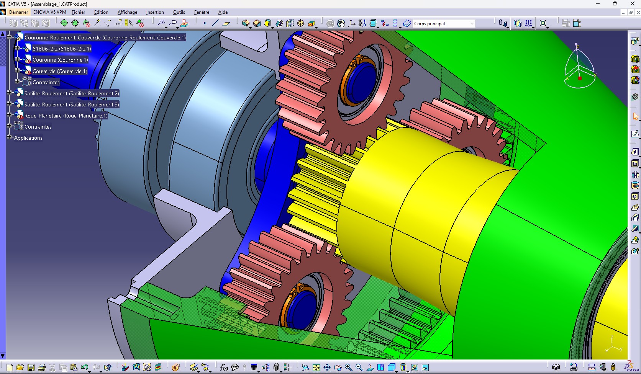Expand the Applications tree node

[x=10, y=137]
